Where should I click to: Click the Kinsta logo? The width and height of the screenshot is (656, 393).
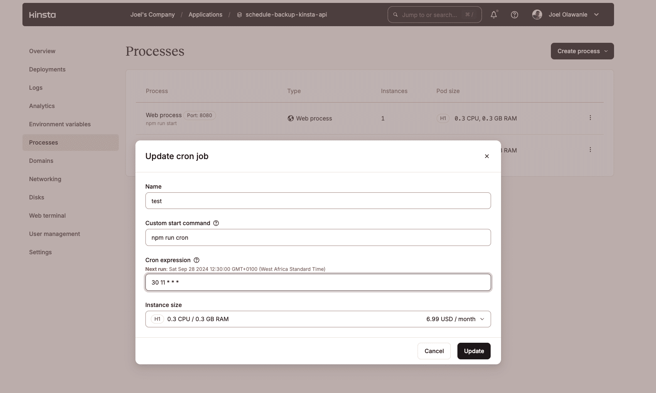[x=42, y=15]
